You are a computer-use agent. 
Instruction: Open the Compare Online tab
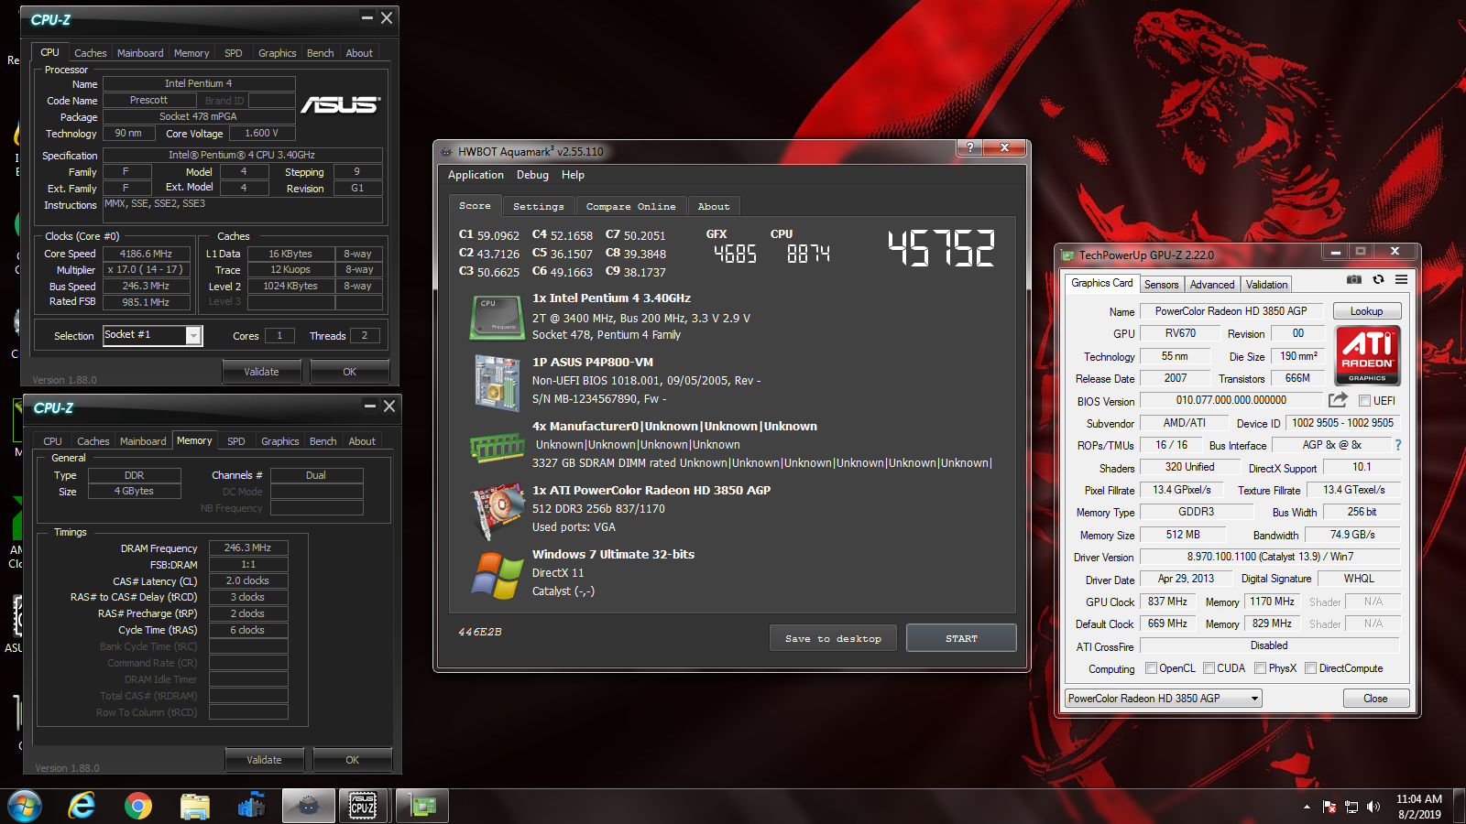pos(631,207)
